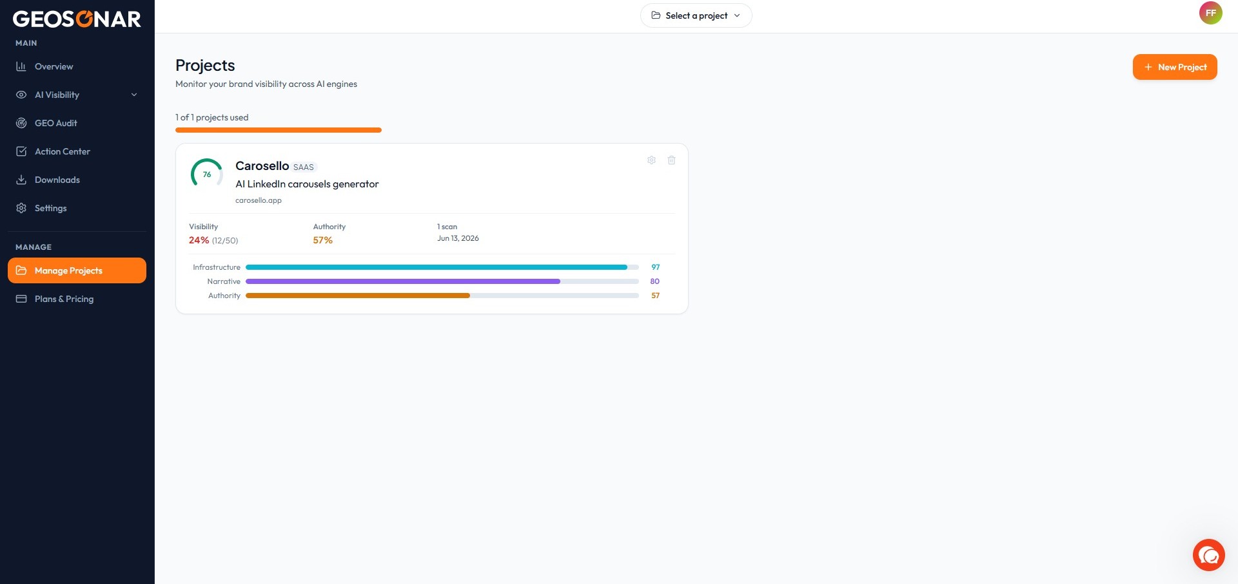This screenshot has width=1238, height=584.
Task: Click the Settings gear icon in sidebar
Action: pyautogui.click(x=21, y=208)
